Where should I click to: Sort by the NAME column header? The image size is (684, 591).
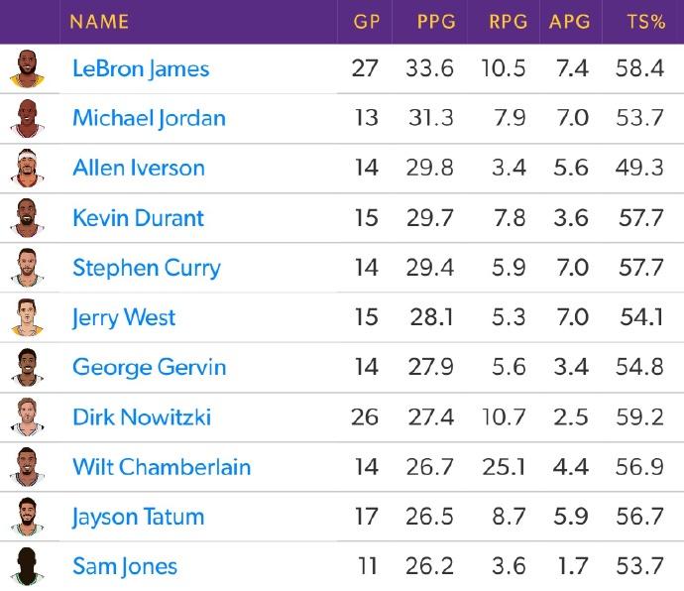(99, 21)
